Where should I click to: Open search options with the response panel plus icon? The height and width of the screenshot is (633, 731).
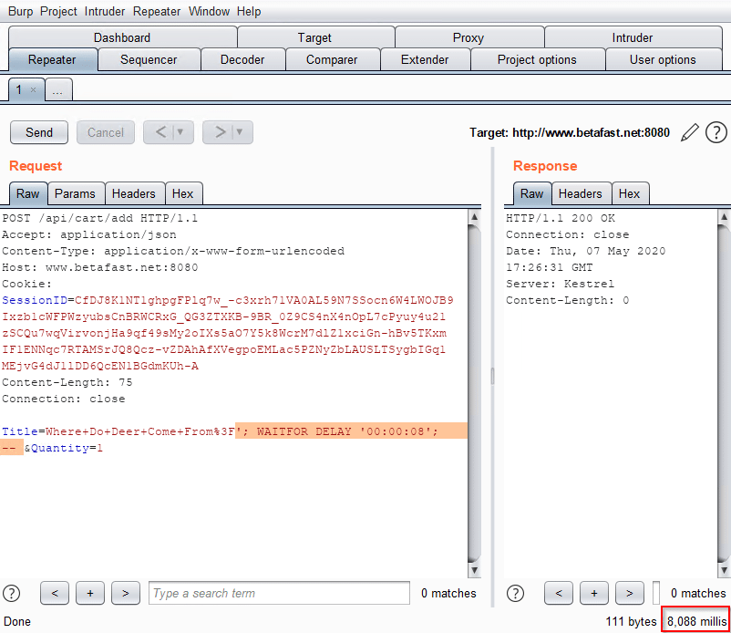coord(594,593)
